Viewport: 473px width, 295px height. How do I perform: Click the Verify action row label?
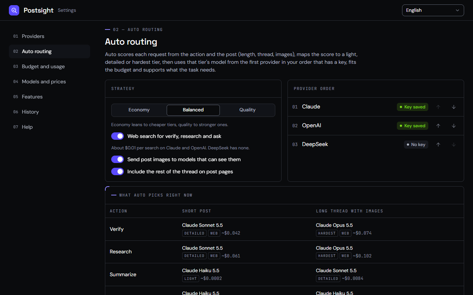pyautogui.click(x=117, y=229)
